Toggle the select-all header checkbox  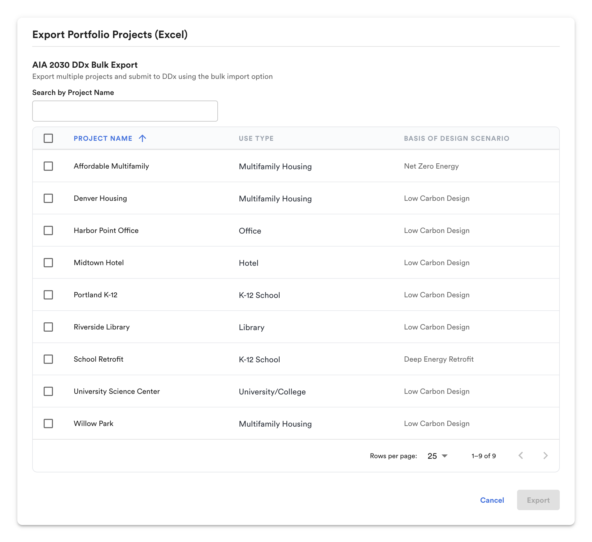[x=48, y=138]
